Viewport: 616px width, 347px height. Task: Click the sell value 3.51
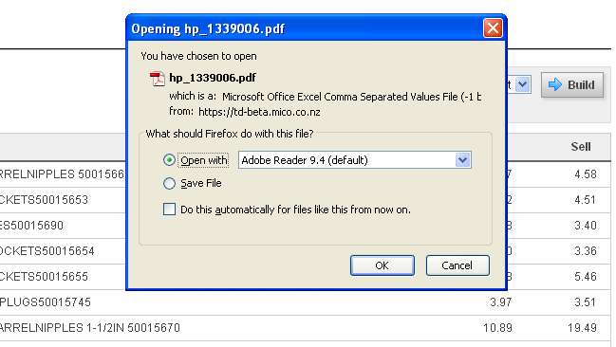point(586,302)
